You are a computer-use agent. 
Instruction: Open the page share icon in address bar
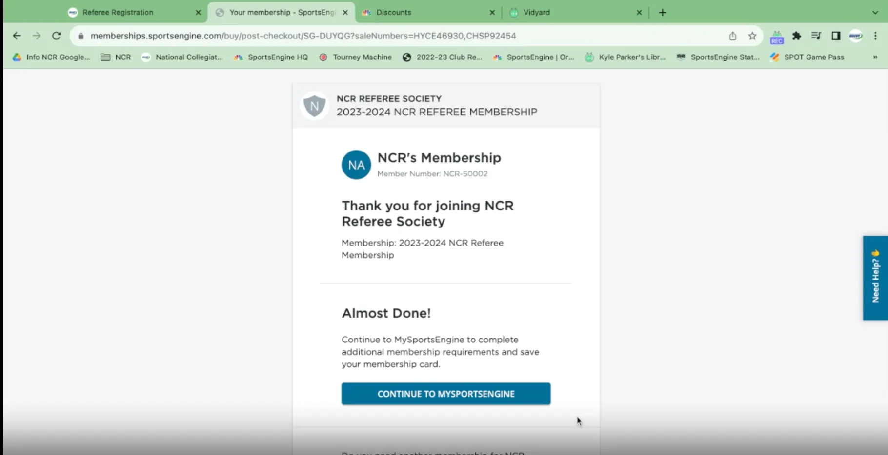click(732, 36)
